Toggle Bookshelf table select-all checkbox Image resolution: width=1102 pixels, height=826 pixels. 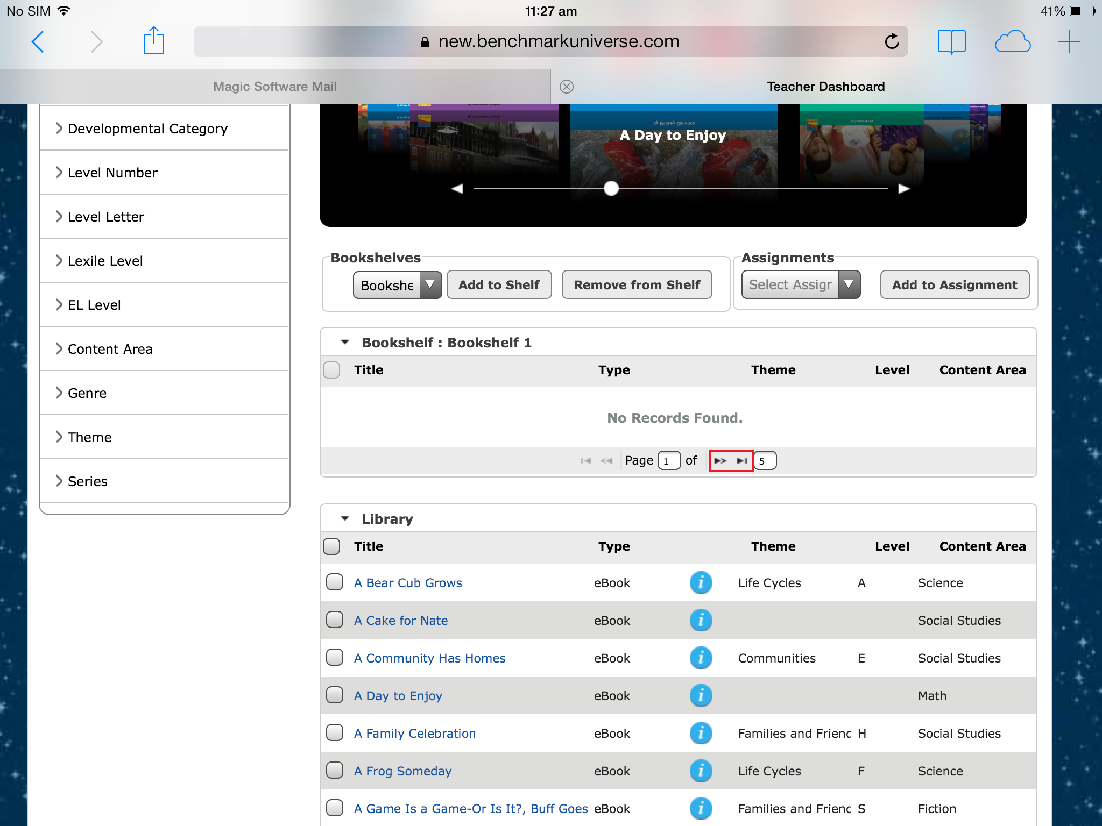coord(331,370)
